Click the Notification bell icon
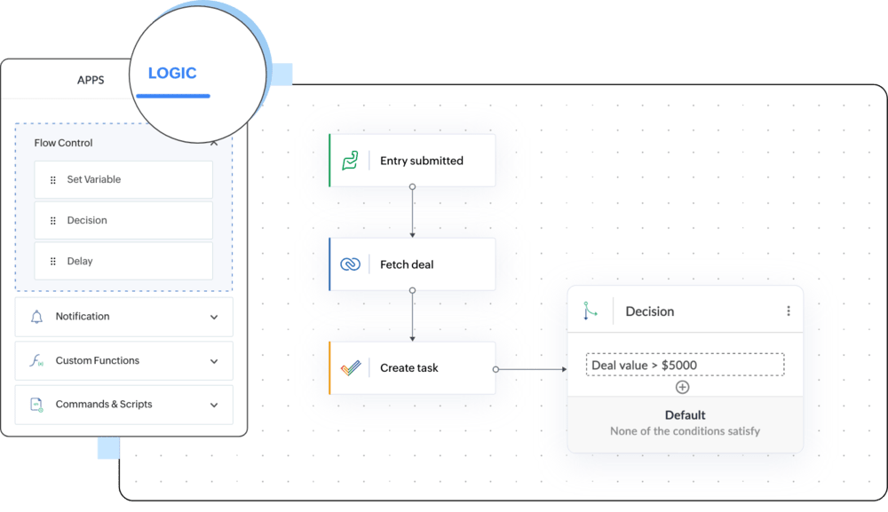888x512 pixels. pyautogui.click(x=36, y=317)
